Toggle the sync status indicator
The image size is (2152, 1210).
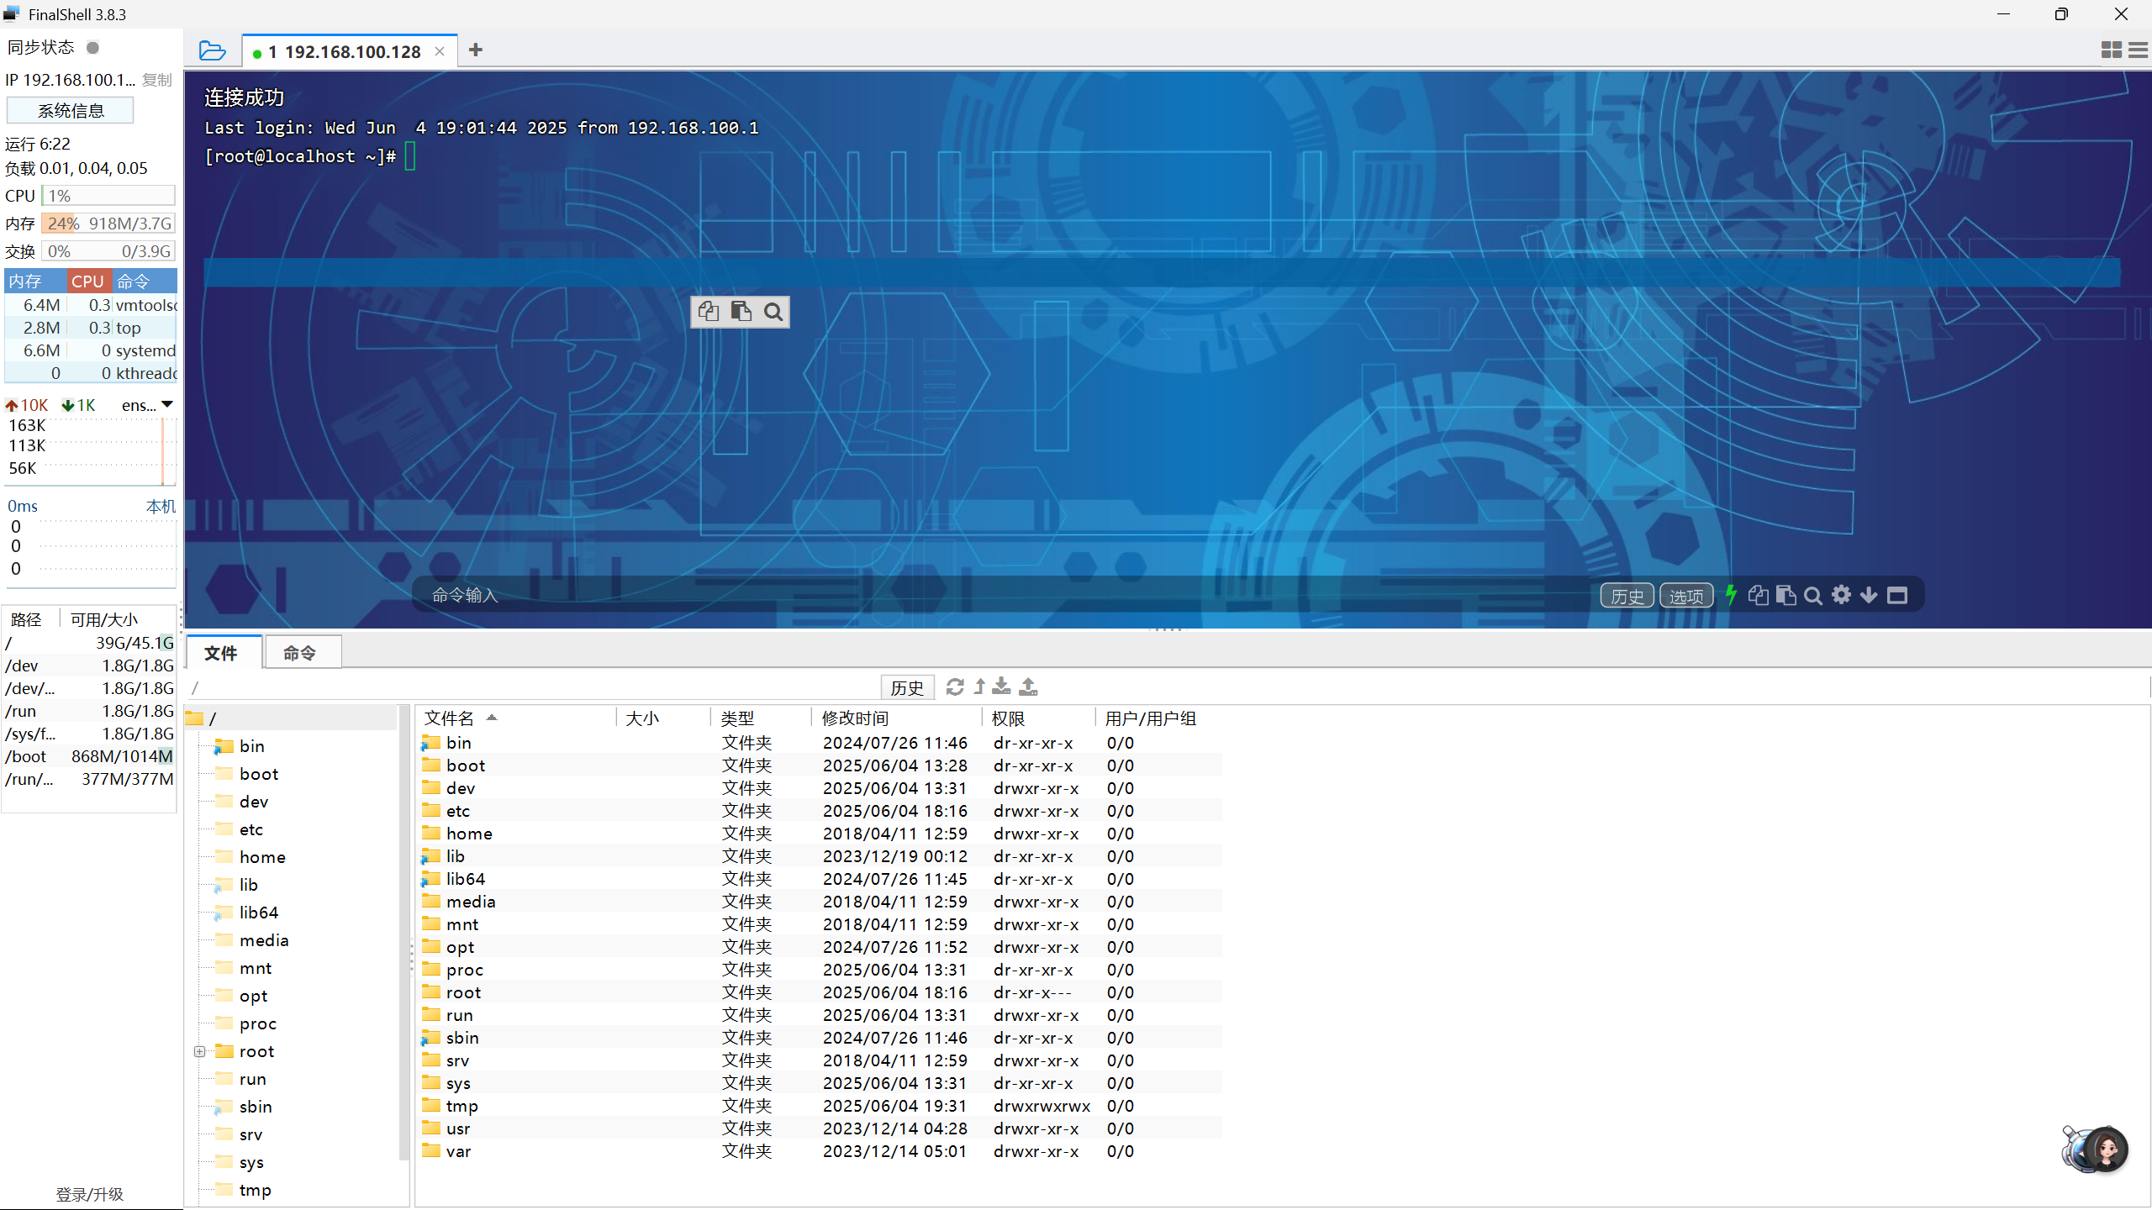click(x=93, y=47)
